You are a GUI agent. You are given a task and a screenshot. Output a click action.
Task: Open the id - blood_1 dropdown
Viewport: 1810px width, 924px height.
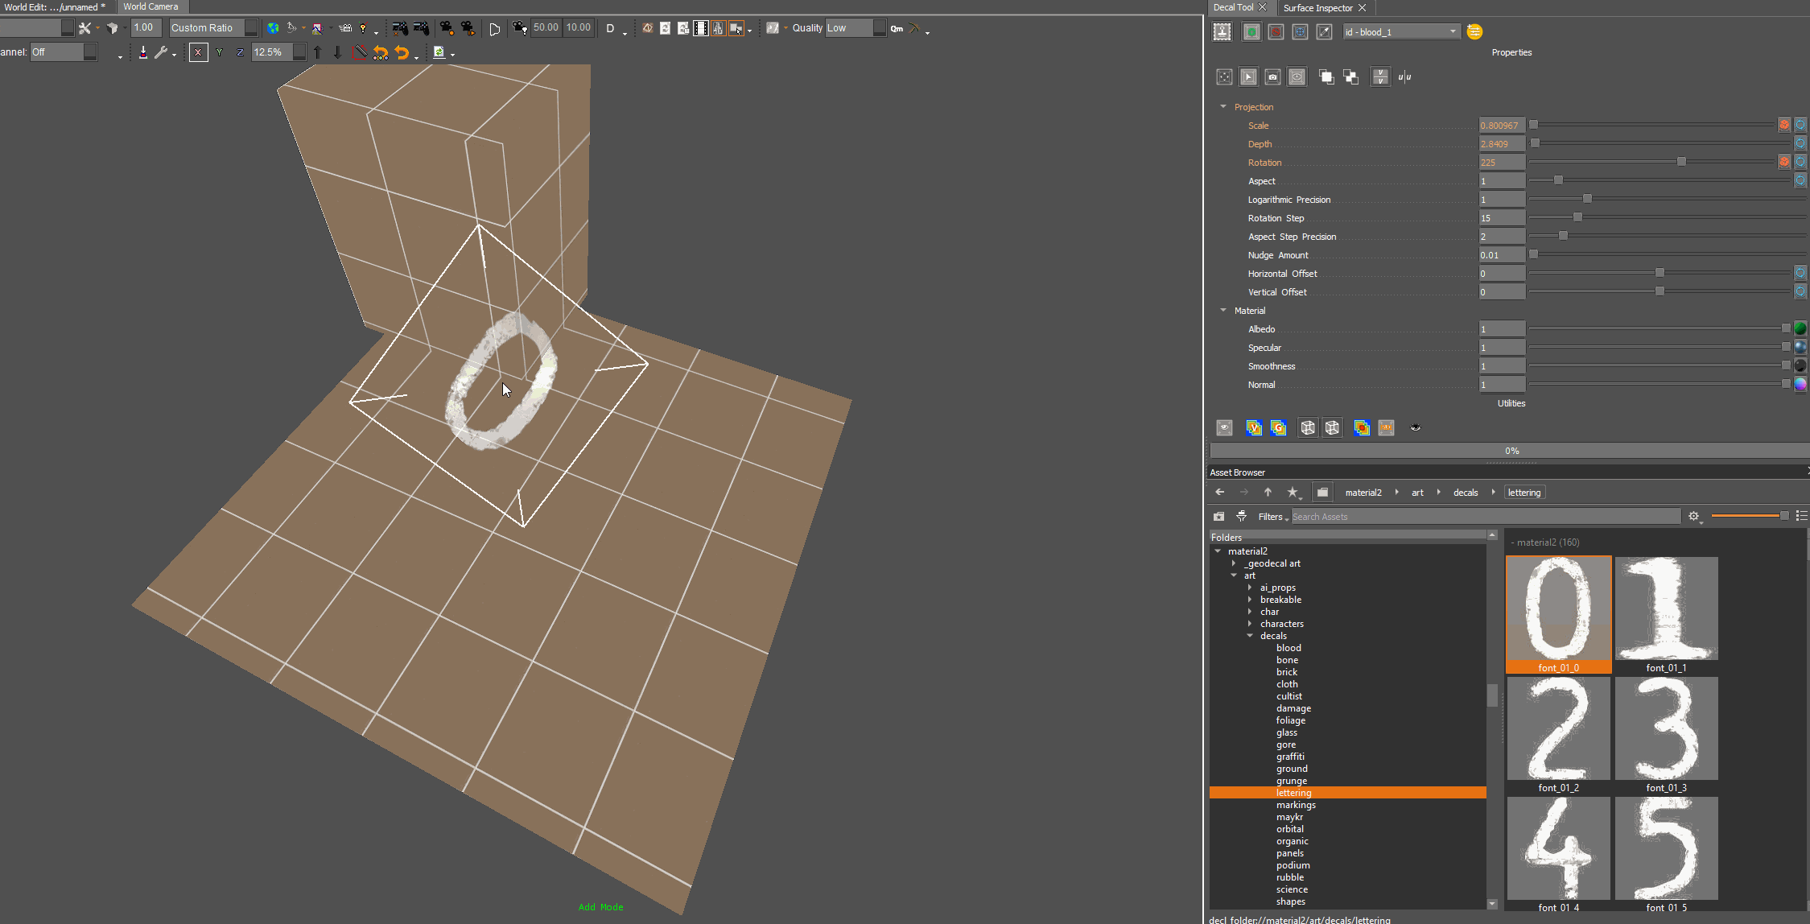coord(1400,31)
